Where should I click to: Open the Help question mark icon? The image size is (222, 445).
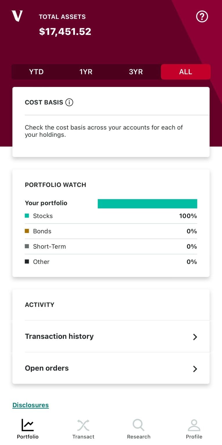[202, 17]
